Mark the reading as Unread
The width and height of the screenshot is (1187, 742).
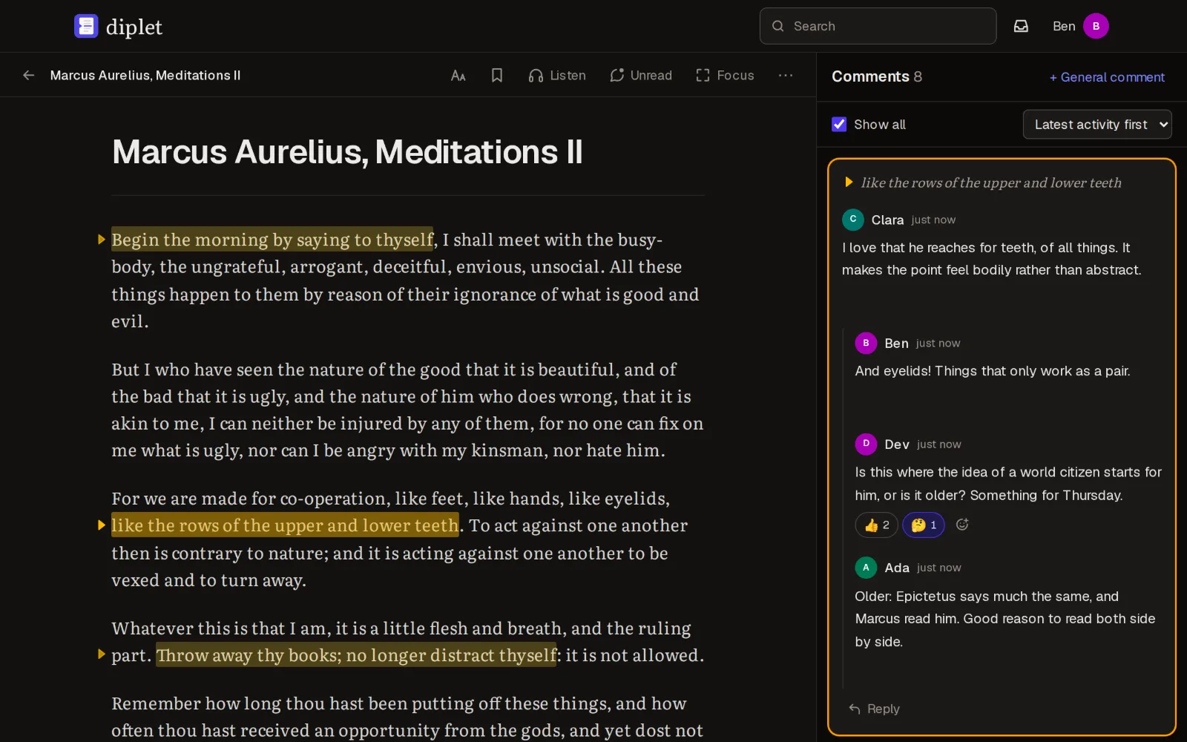(x=641, y=75)
